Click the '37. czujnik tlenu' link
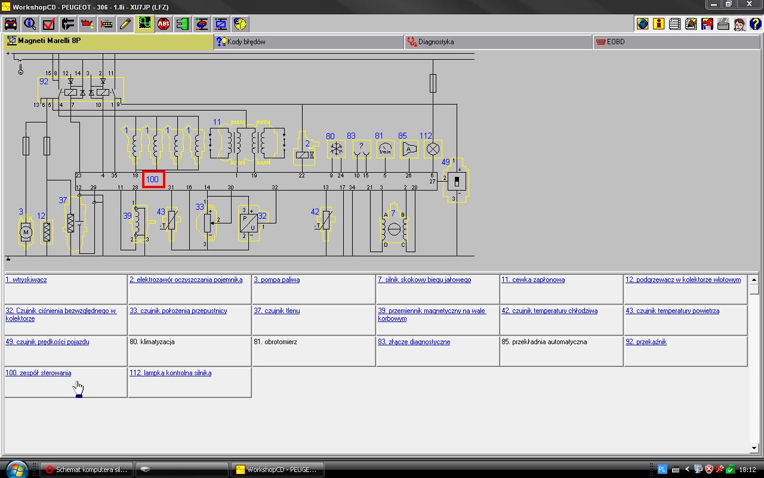This screenshot has width=764, height=478. coord(277,311)
